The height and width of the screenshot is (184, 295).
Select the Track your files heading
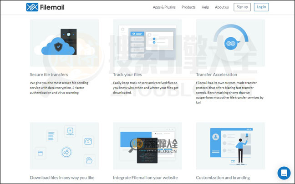(127, 75)
